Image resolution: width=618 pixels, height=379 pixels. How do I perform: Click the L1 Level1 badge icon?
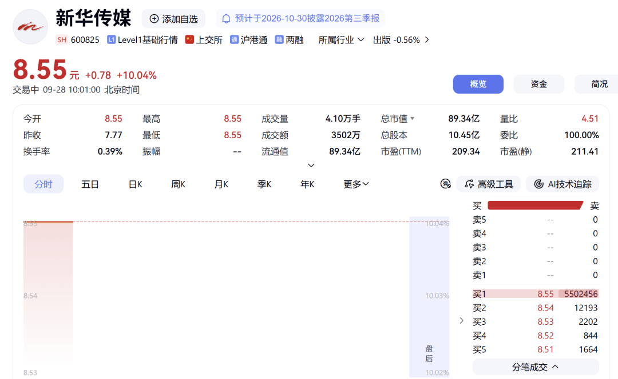click(x=112, y=40)
